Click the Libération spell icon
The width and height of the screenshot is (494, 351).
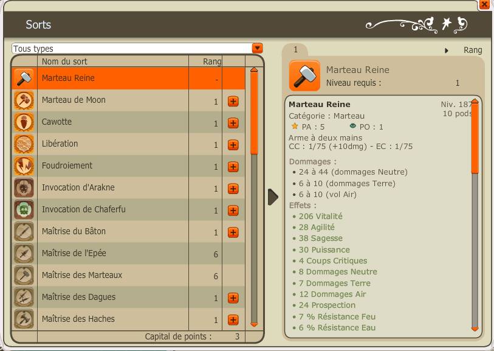[x=24, y=144]
